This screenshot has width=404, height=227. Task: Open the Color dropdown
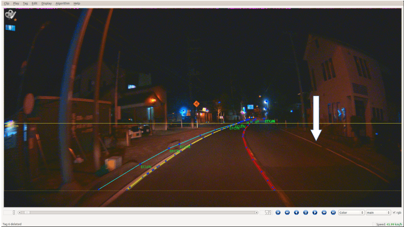click(x=351, y=212)
